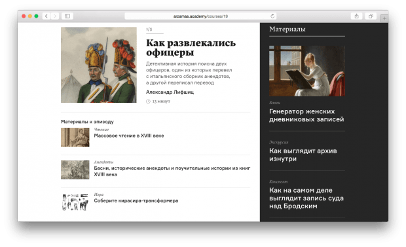This screenshot has height=247, width=406.
Task: Enter full screen with the green button
Action: pyautogui.click(x=36, y=16)
